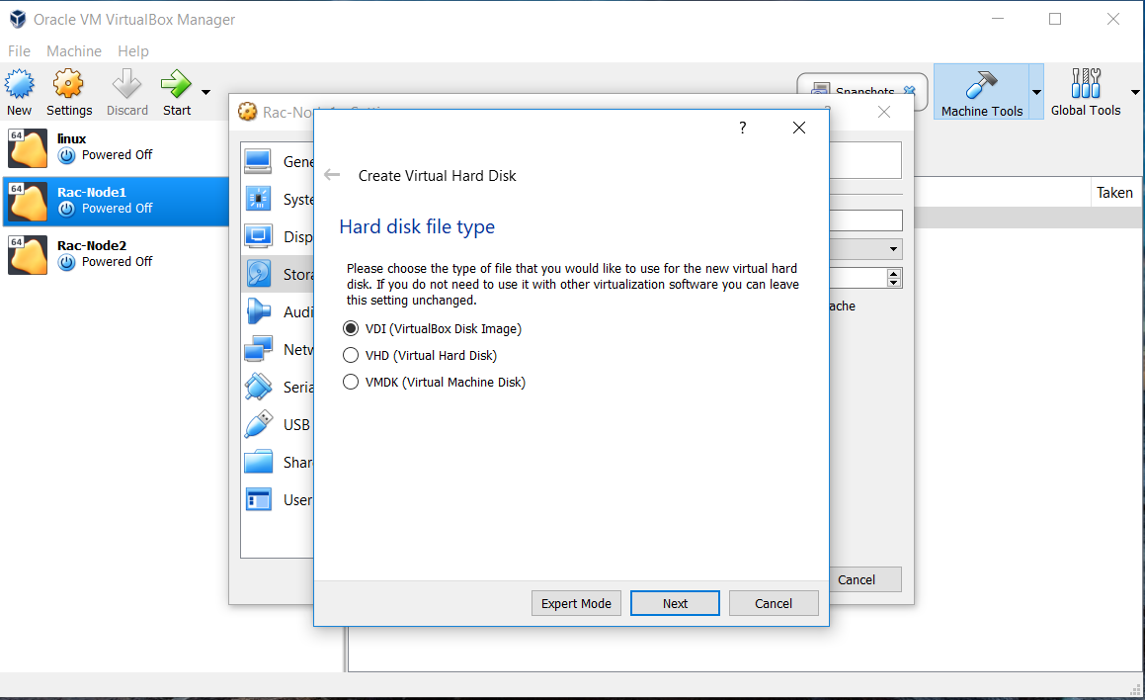Click the Expert Mode button
The image size is (1145, 700).
pos(576,603)
